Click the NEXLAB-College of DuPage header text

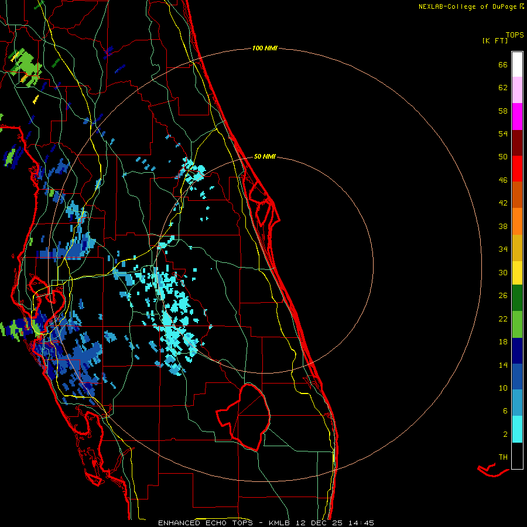point(467,6)
